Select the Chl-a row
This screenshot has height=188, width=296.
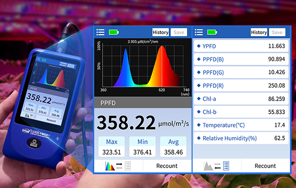(241, 99)
